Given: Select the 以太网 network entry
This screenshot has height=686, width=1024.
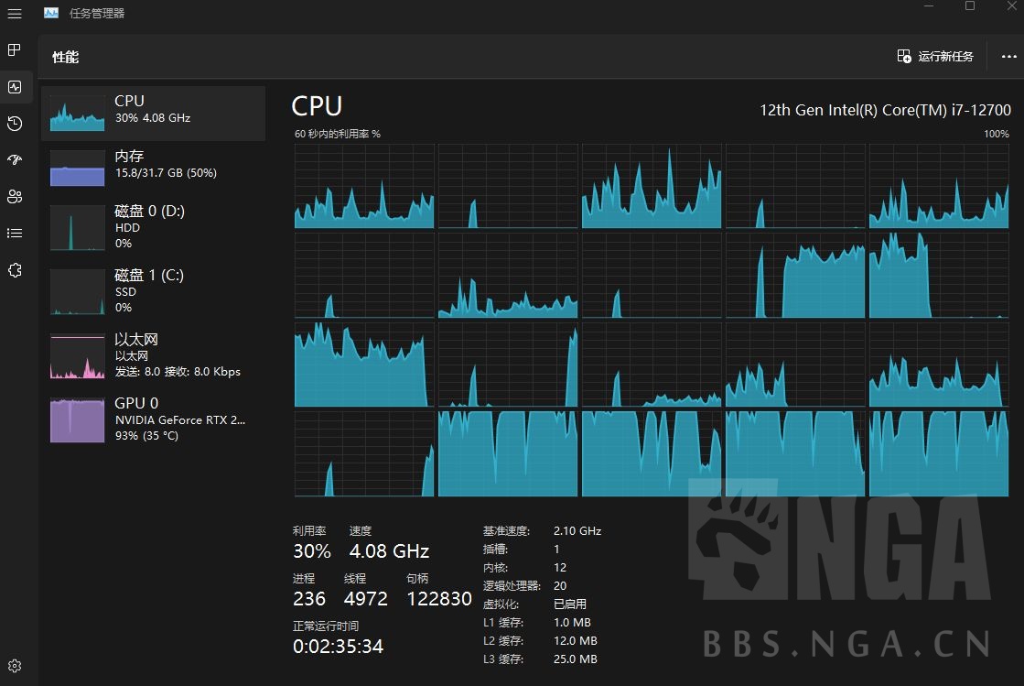Looking at the screenshot, I should (153, 356).
